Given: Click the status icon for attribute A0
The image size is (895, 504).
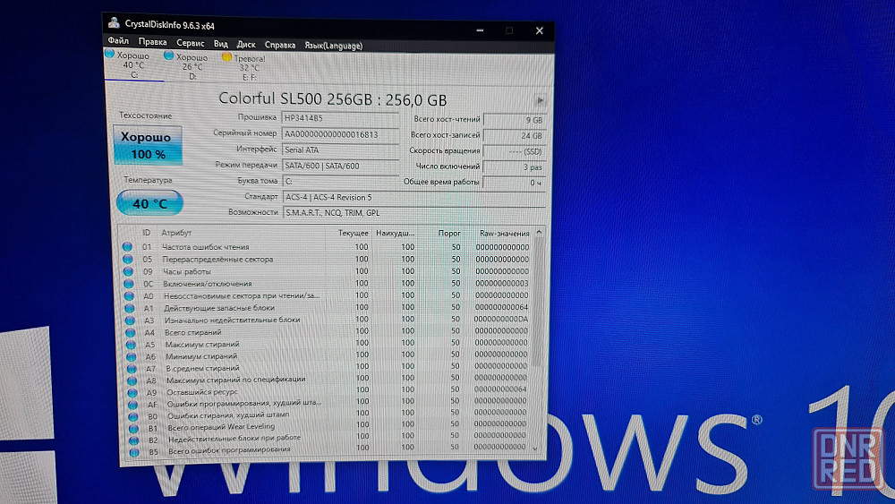Looking at the screenshot, I should click(x=129, y=295).
